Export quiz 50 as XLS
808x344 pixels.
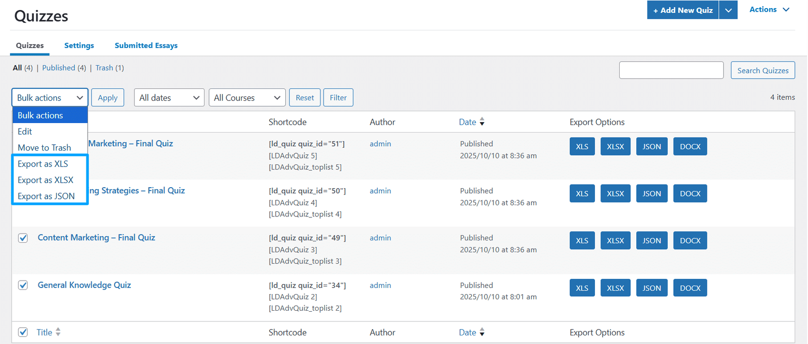click(x=582, y=193)
